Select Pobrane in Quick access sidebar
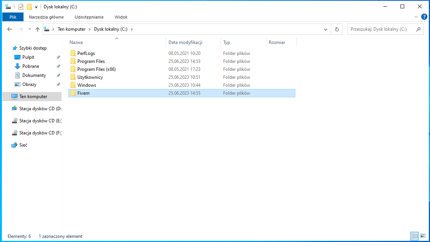 click(30, 66)
